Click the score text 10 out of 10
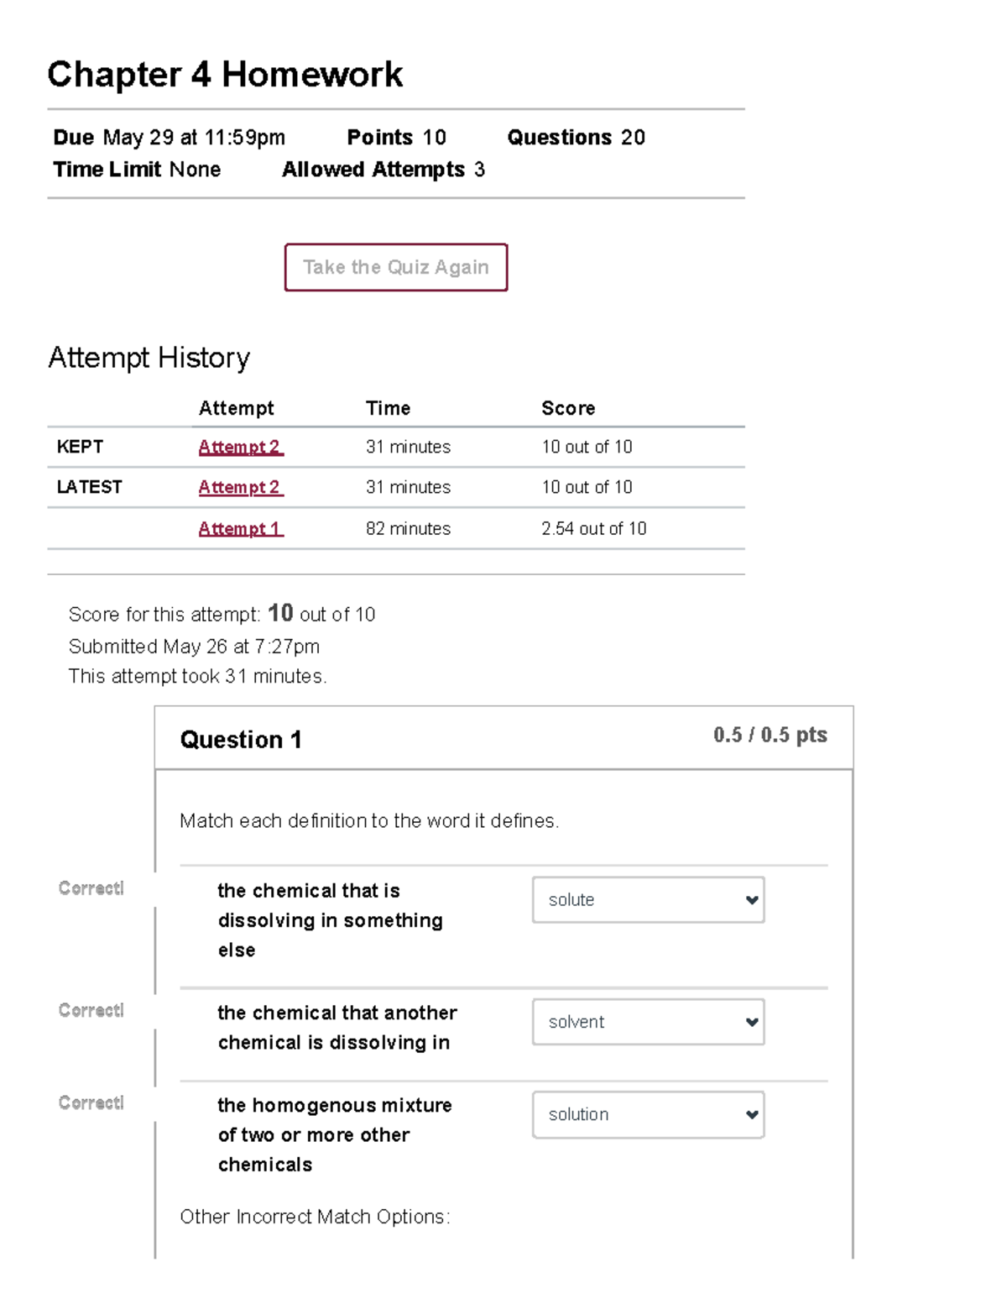 coord(587,447)
